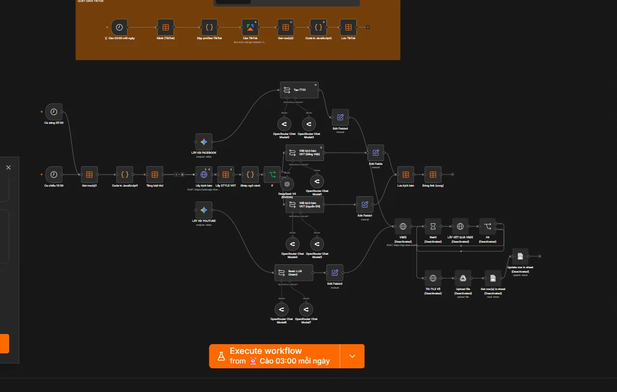Select the 'Edit Fields1' node
Image resolution: width=617 pixels, height=392 pixels.
point(365,204)
